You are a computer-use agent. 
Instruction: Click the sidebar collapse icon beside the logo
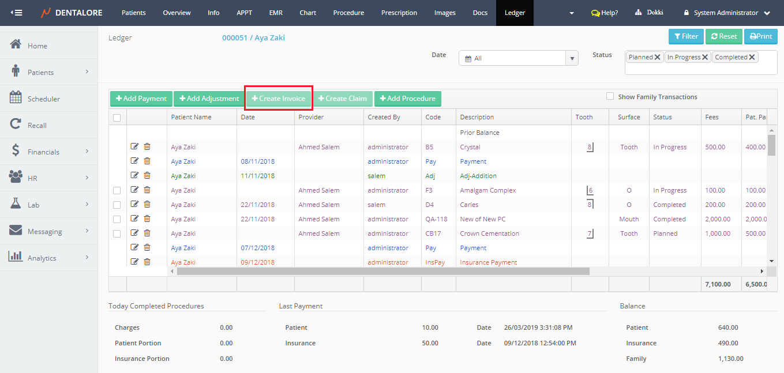[x=17, y=13]
